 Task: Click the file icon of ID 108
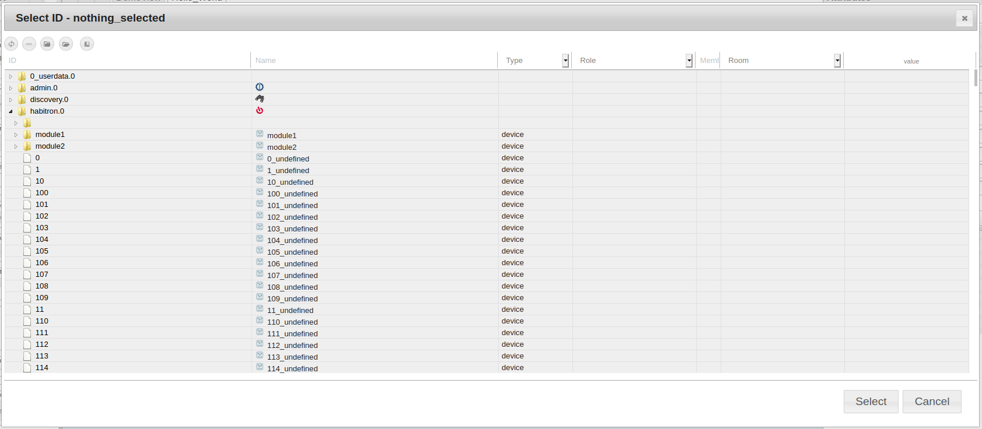click(x=27, y=286)
